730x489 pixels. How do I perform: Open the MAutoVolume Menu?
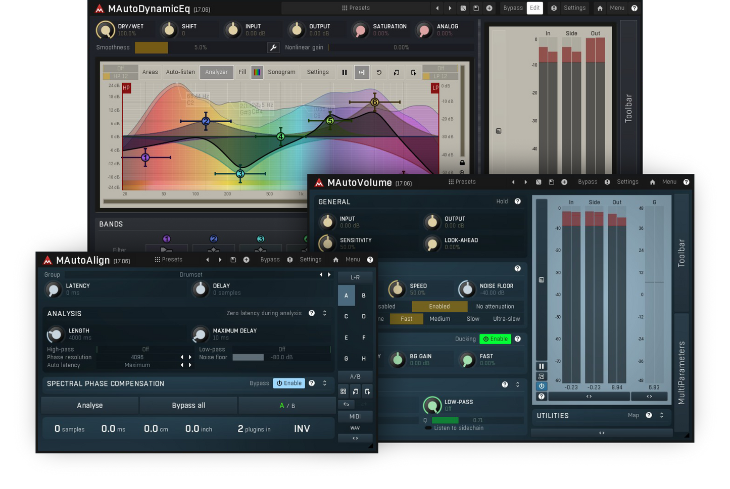click(x=669, y=182)
